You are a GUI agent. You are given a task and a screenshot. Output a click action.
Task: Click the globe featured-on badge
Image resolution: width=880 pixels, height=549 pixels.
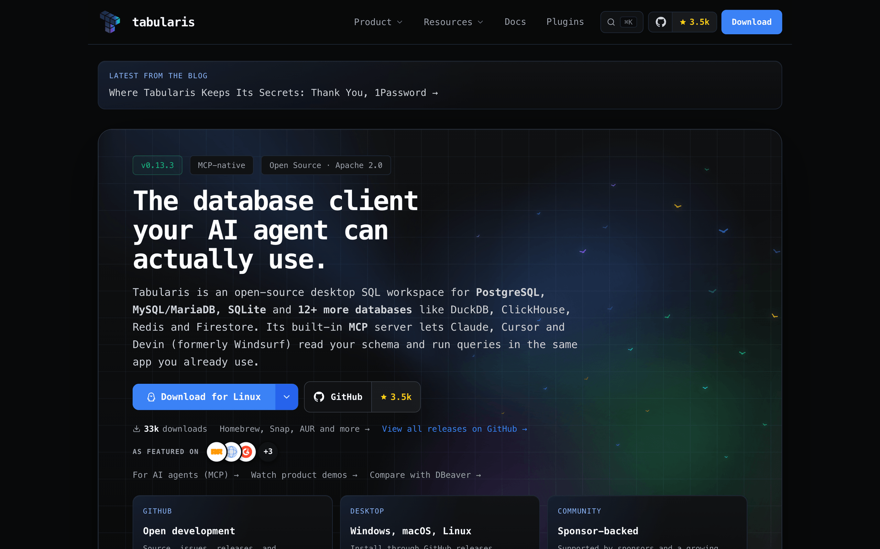[x=232, y=452]
